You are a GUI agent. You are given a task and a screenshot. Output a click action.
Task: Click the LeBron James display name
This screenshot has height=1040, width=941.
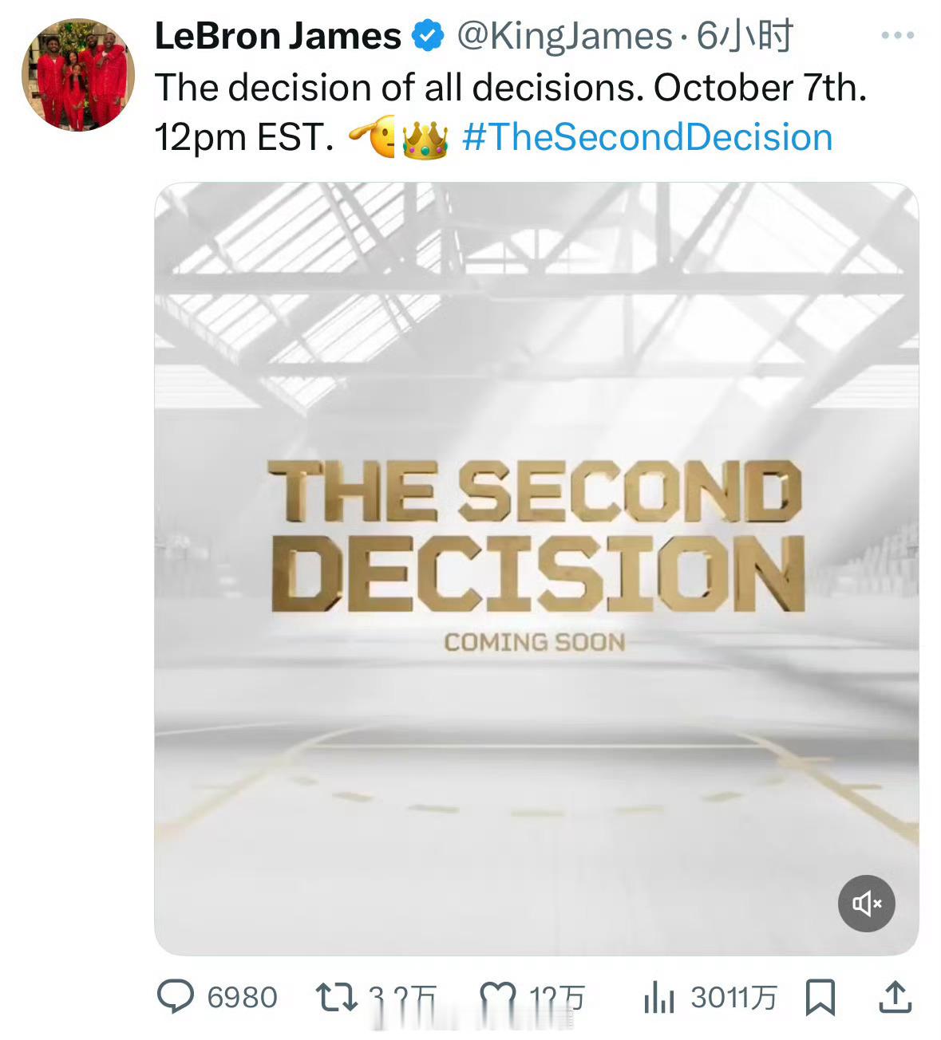tap(277, 37)
